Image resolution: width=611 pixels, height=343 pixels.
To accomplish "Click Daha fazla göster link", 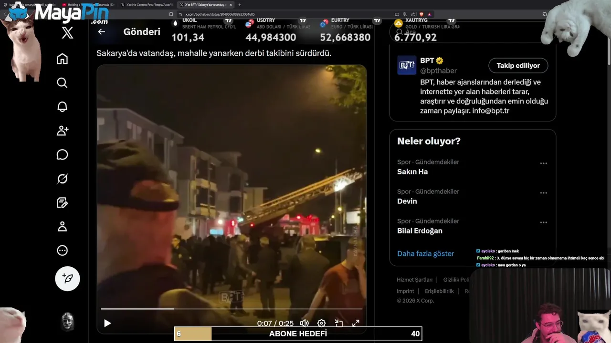I will [425, 253].
